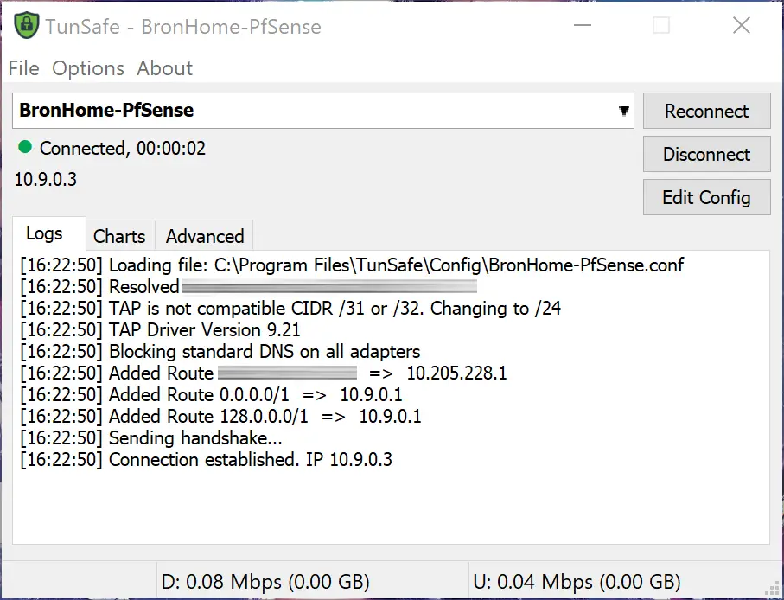
Task: Click the window resize grip corner
Action: tap(774, 590)
